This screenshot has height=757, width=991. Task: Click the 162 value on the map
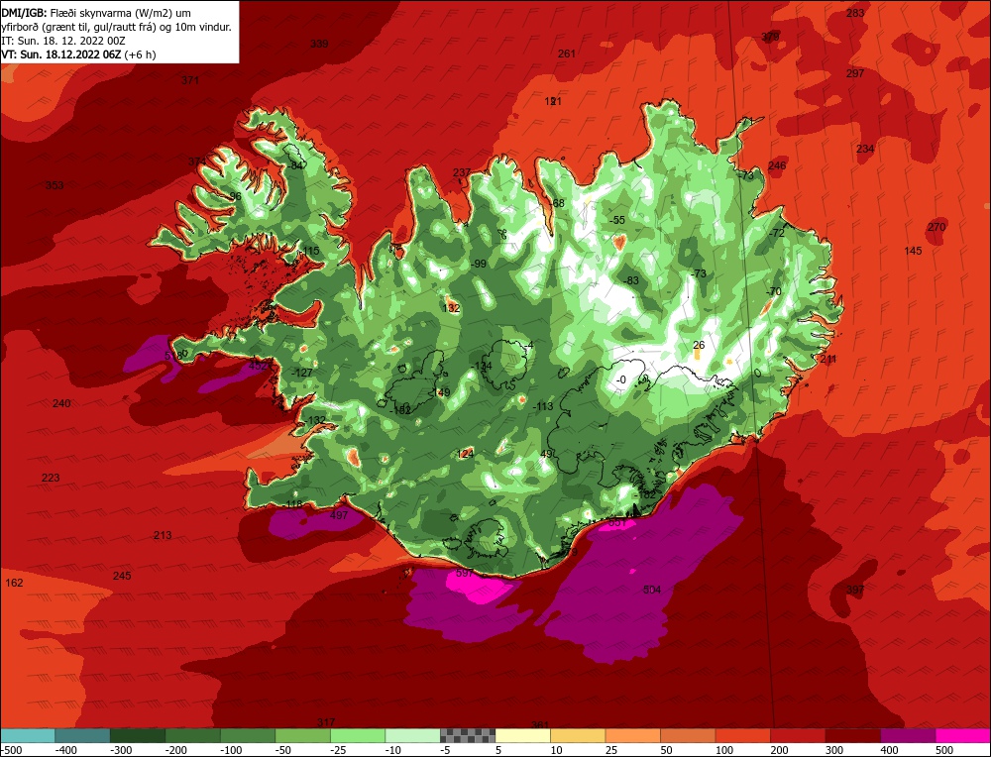14,583
